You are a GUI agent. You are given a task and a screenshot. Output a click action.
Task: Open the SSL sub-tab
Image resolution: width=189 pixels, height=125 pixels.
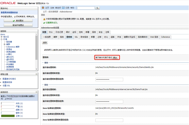pyautogui.click(x=76, y=37)
